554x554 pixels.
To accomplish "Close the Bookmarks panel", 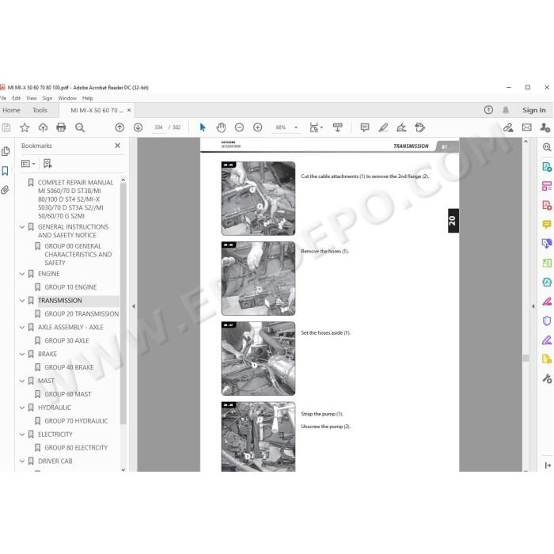I will (x=118, y=145).
